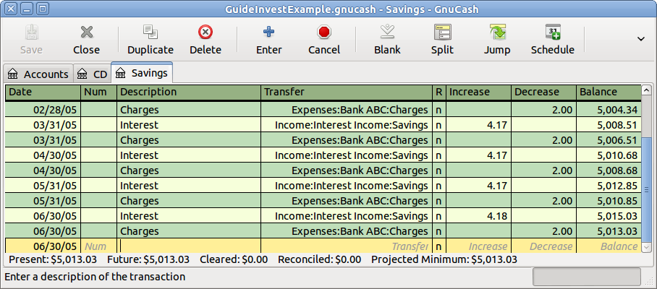The height and width of the screenshot is (289, 657).
Task: Toggle reconcile flag on 06/30/05 Interest row
Action: [439, 216]
